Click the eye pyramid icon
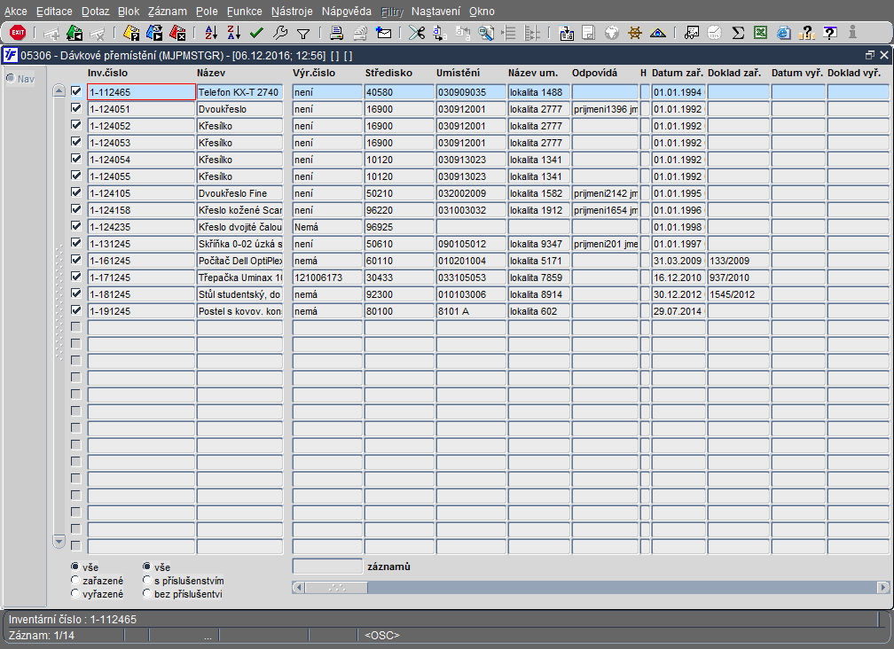The width and height of the screenshot is (894, 649). (x=658, y=33)
